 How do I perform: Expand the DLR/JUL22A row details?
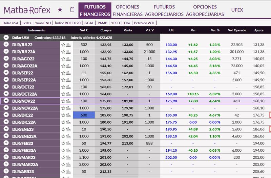tap(6, 52)
